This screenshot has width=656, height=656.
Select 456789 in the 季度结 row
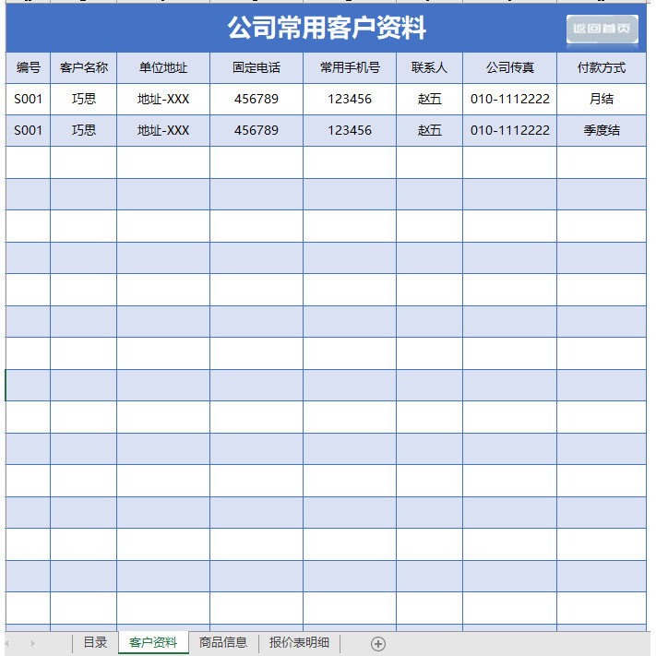point(256,130)
